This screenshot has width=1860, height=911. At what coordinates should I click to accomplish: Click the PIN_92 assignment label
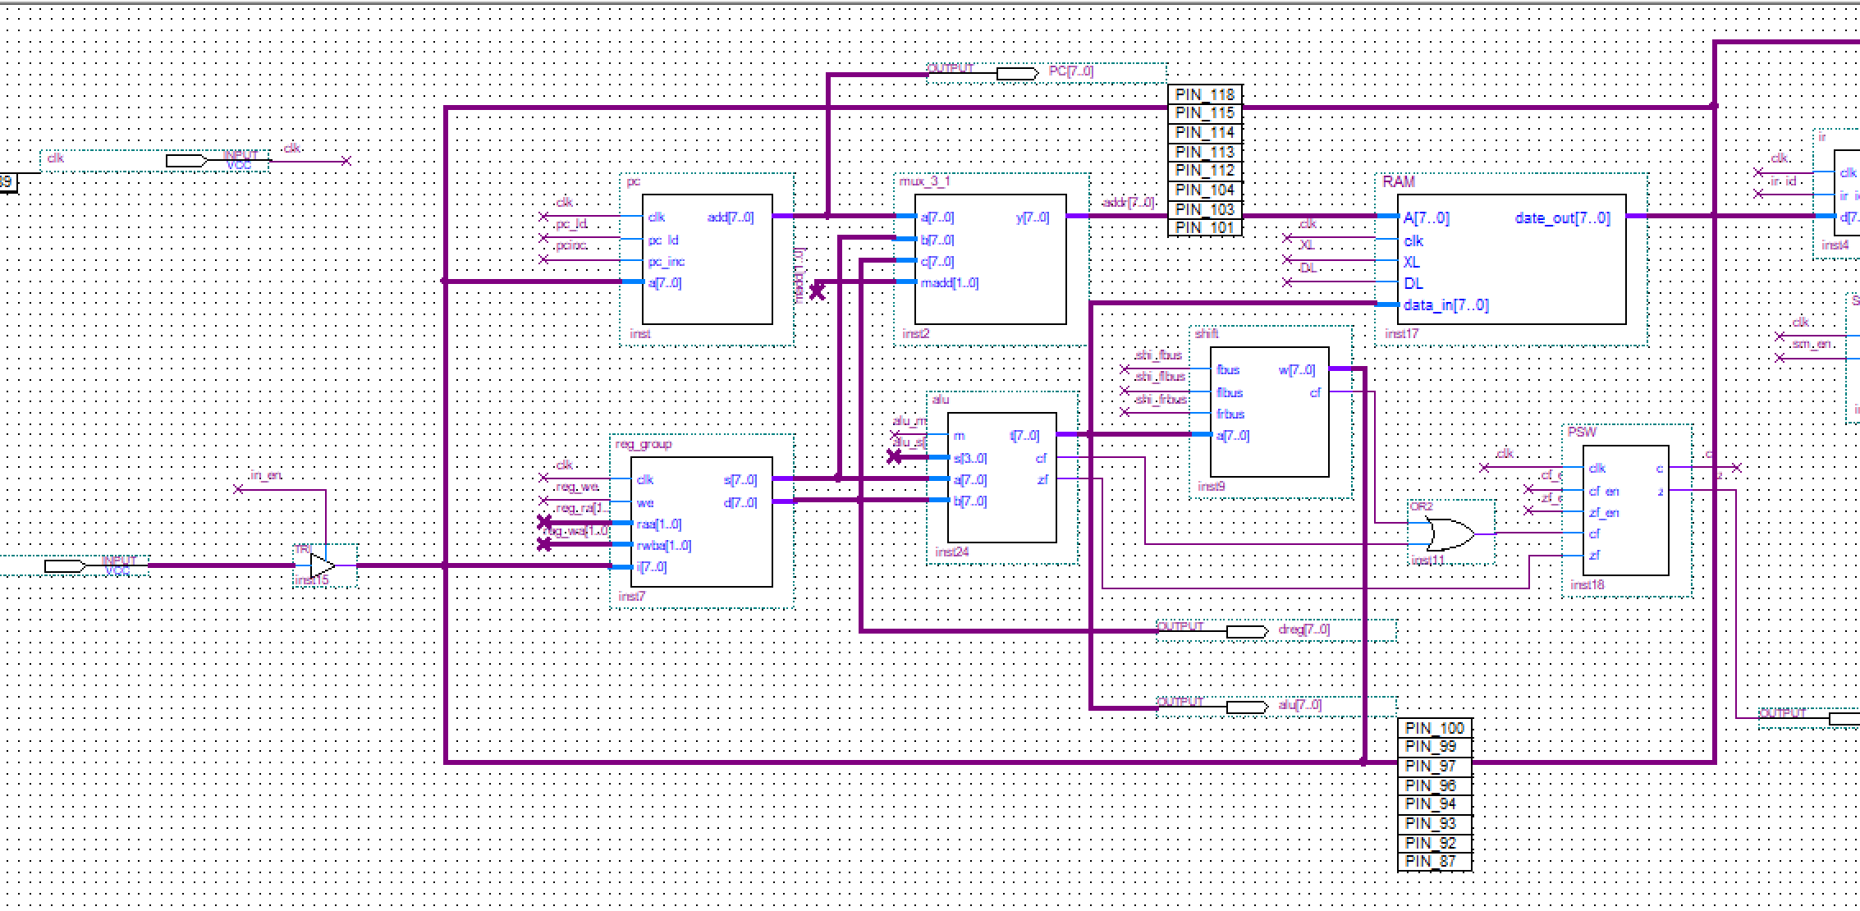(1434, 843)
